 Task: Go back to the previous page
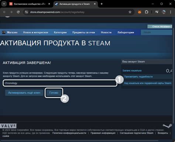4,12
